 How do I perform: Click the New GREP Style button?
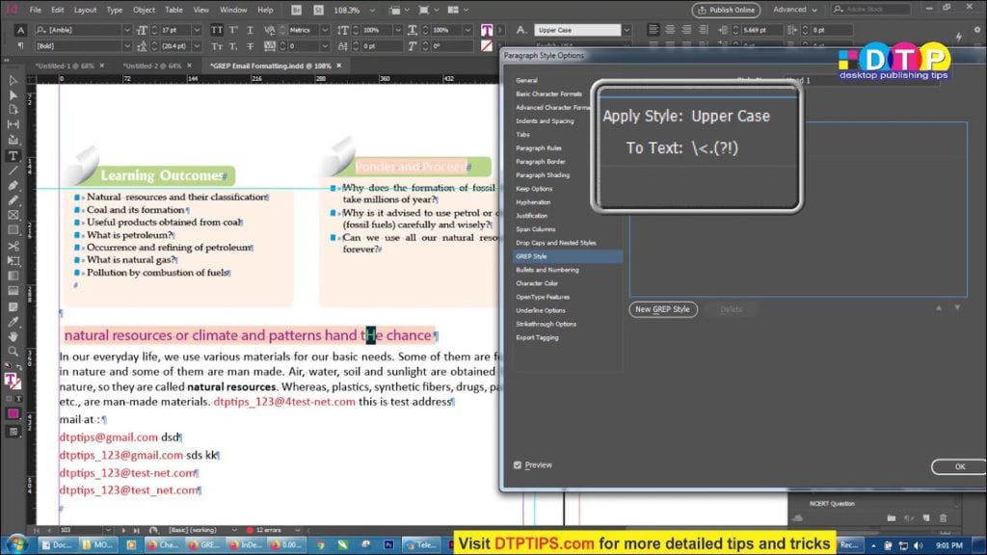662,309
